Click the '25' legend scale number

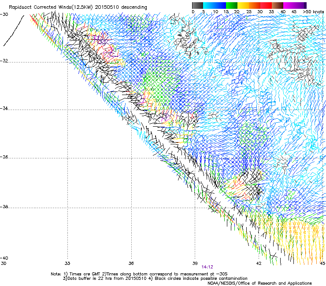249,12
